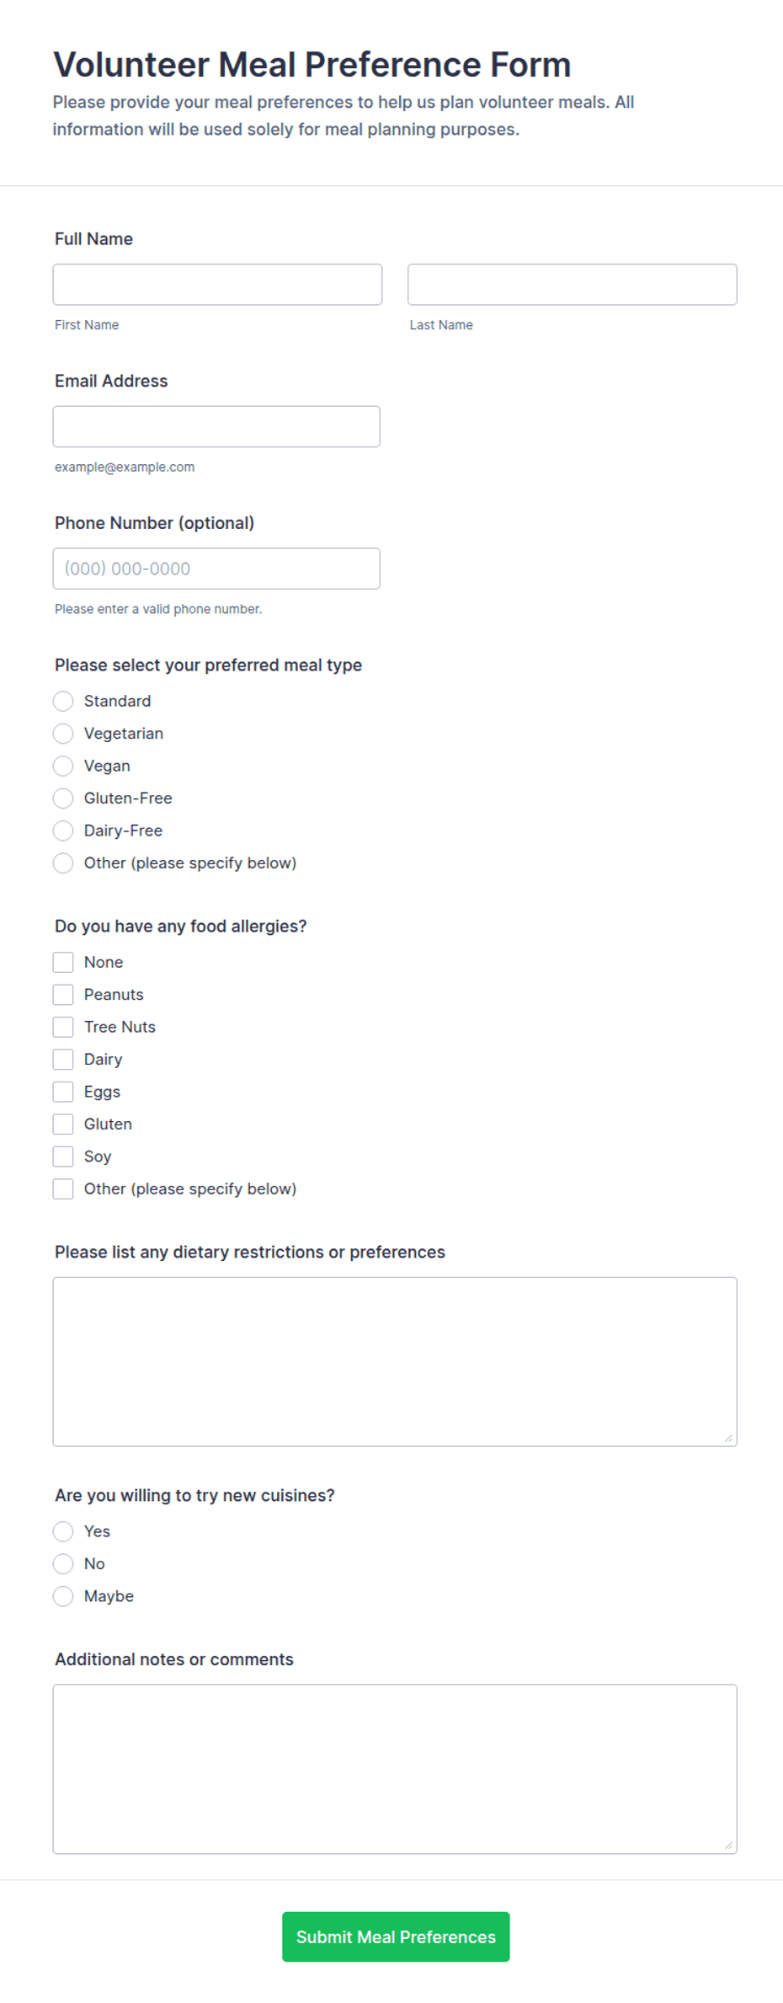783x2003 pixels.
Task: Click the dietary restrictions text area
Action: (395, 1362)
